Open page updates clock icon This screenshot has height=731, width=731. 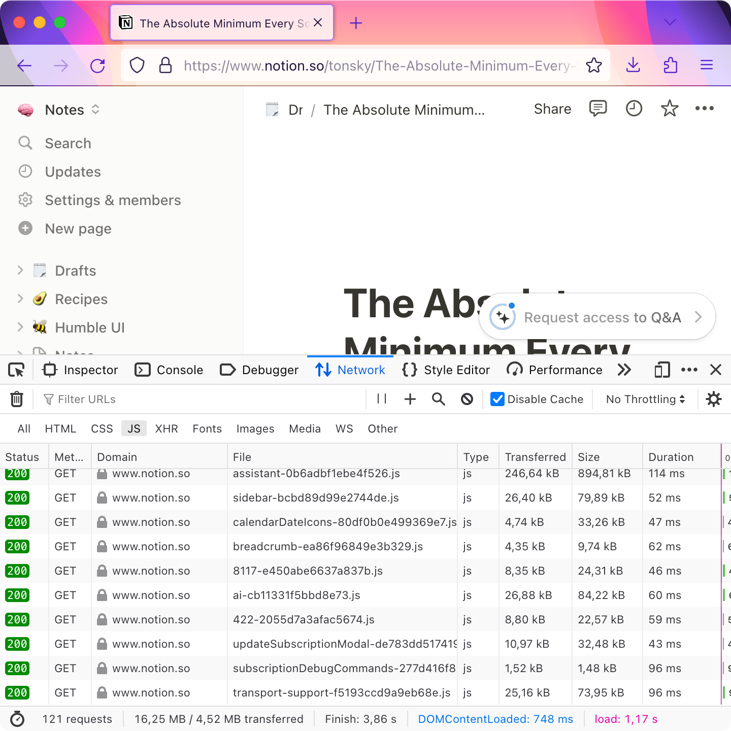pyautogui.click(x=634, y=109)
